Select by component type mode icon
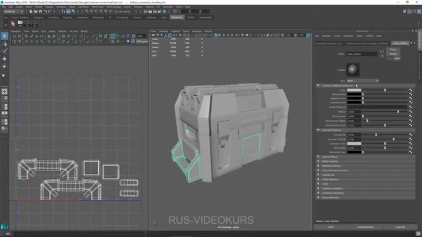This screenshot has height=237, width=422. [x=73, y=12]
